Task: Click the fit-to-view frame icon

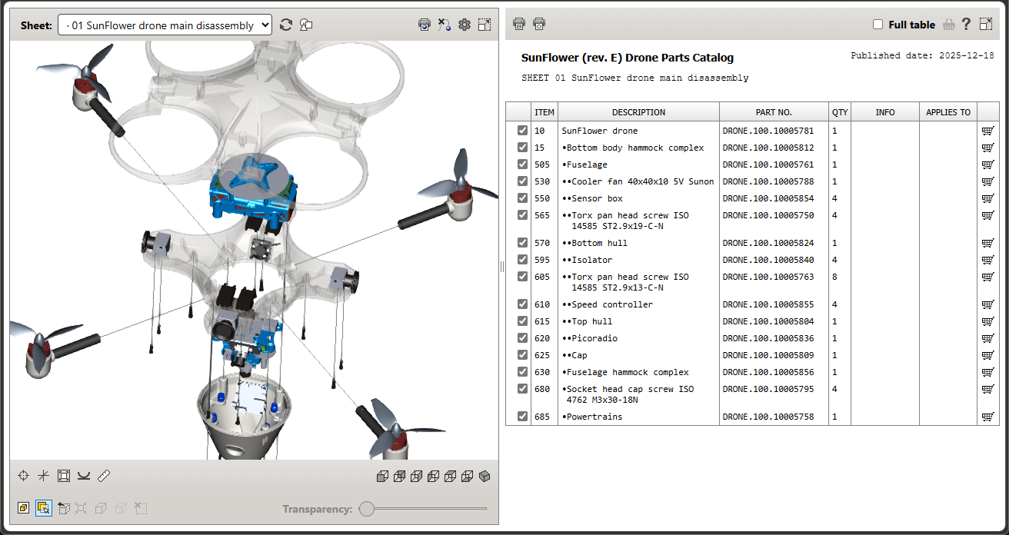Action: click(64, 476)
